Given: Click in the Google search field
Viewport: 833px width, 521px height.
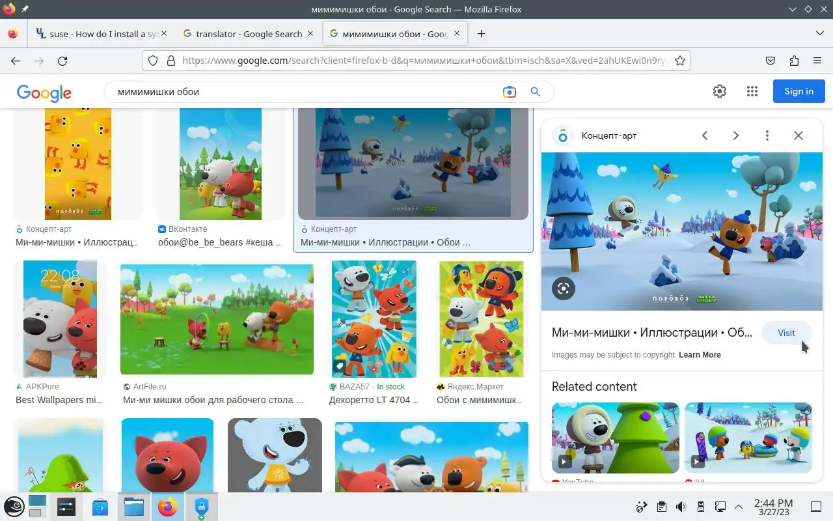Looking at the screenshot, I should click(x=306, y=92).
